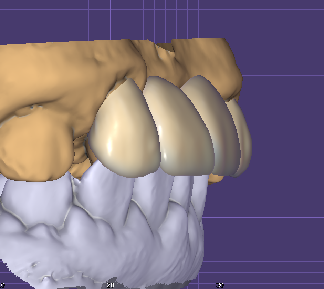Click the grid label "0" at bottom-left

[2, 285]
